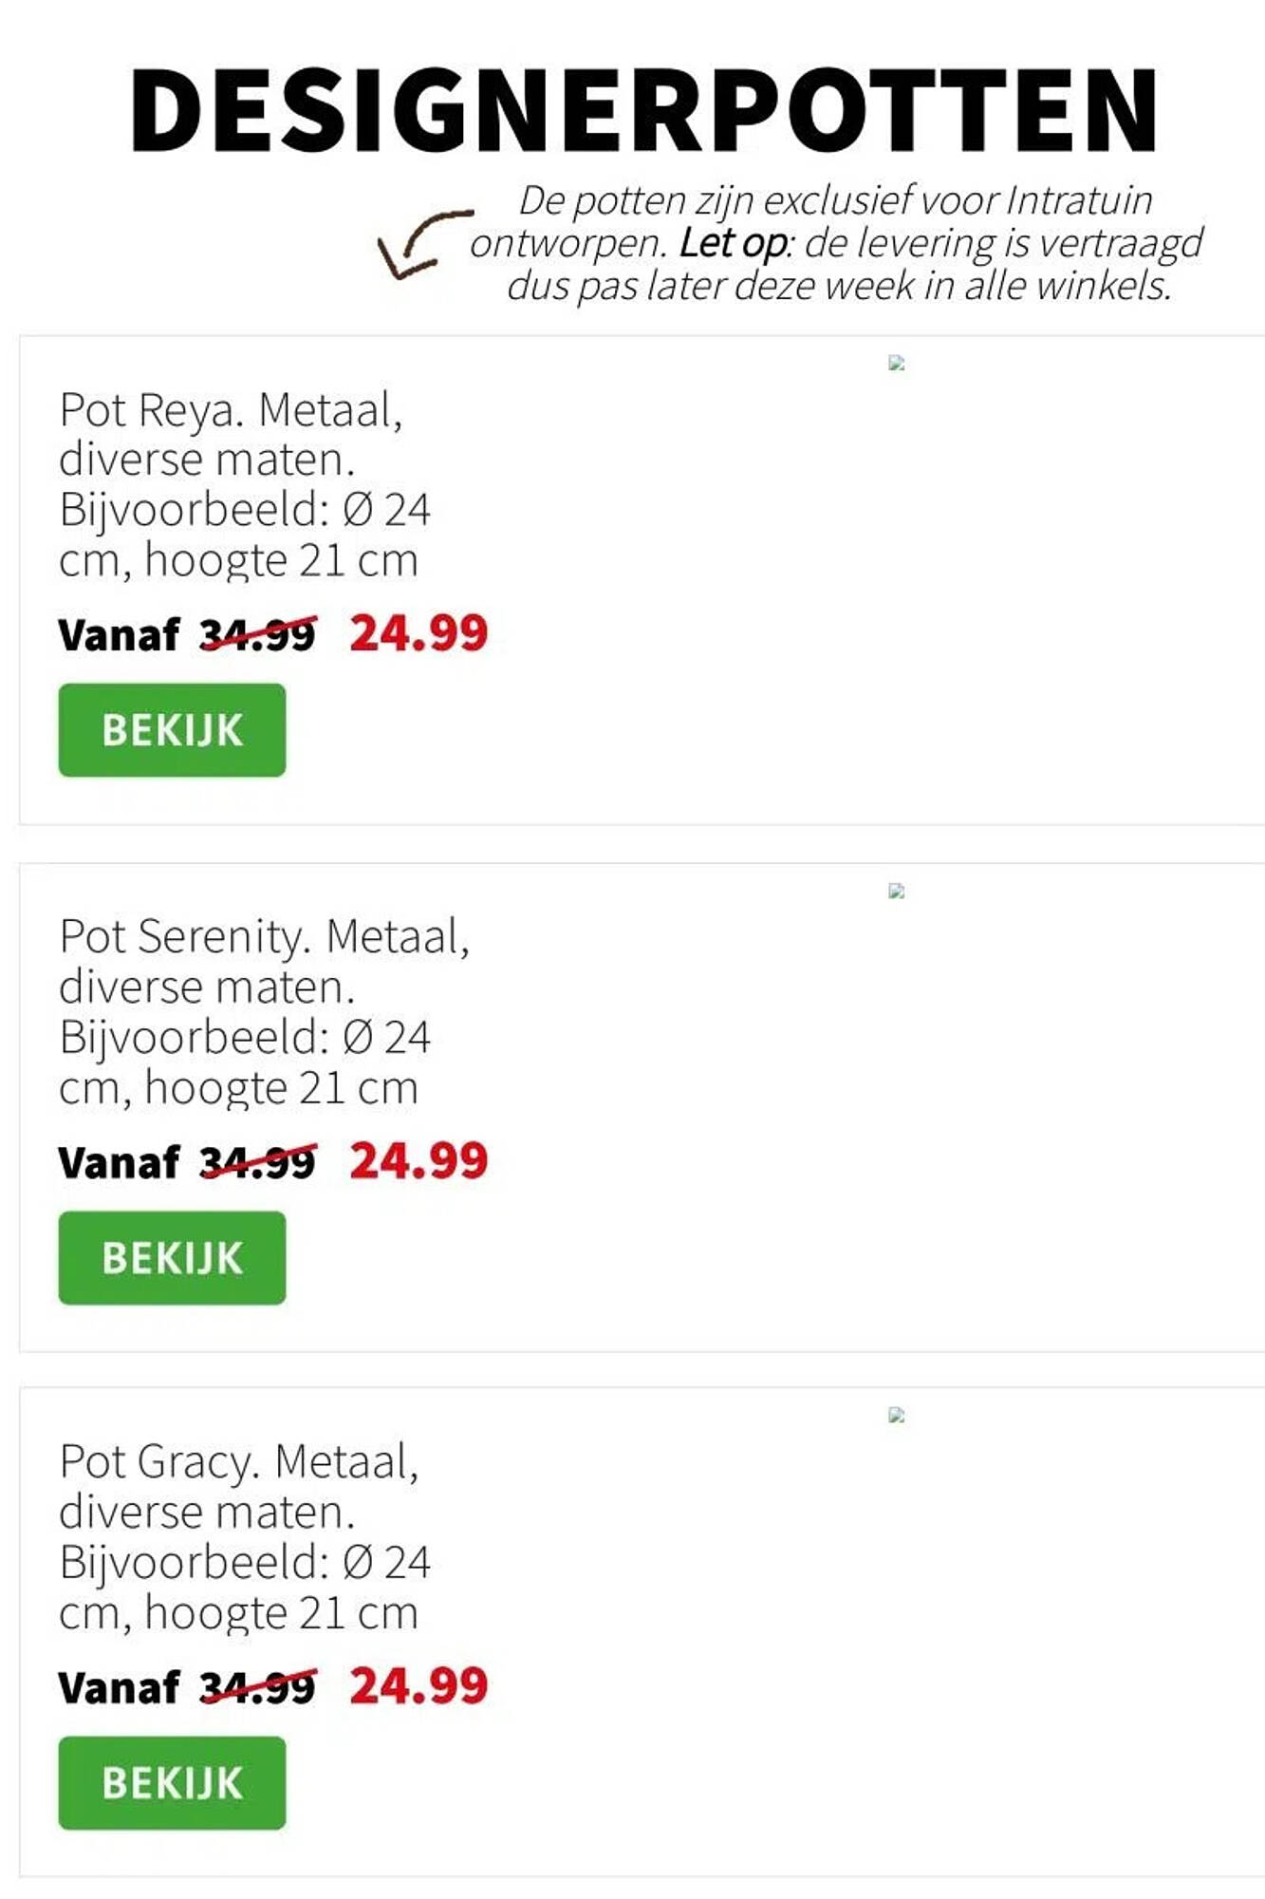Click the struck-through 34.99 price for Pot Serenity

(x=258, y=1162)
